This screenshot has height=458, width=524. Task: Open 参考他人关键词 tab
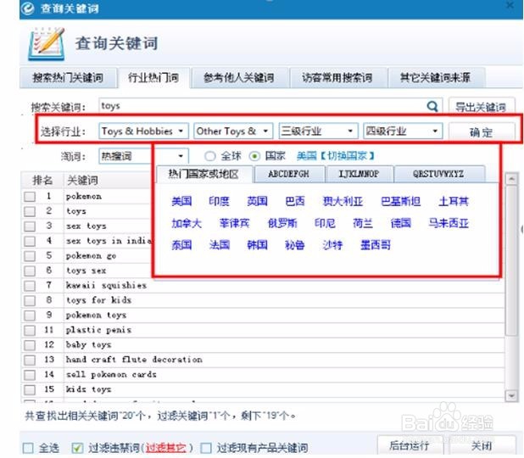(x=239, y=78)
